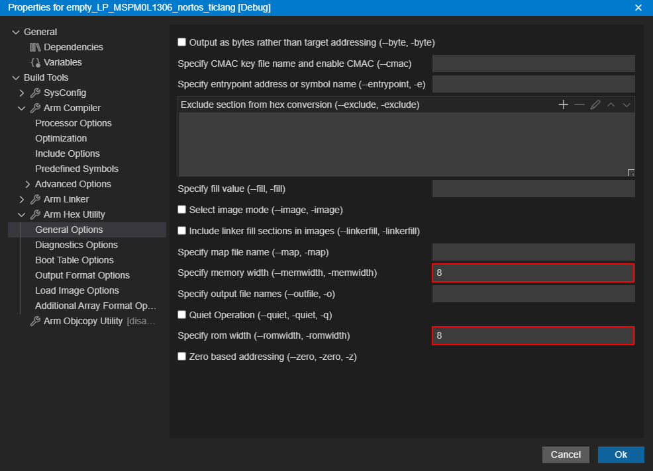This screenshot has width=653, height=471.
Task: Click the move down arrow in exclude list
Action: pos(627,105)
